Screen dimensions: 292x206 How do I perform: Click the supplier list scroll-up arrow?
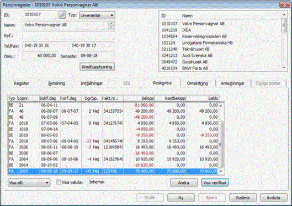[x=284, y=14]
